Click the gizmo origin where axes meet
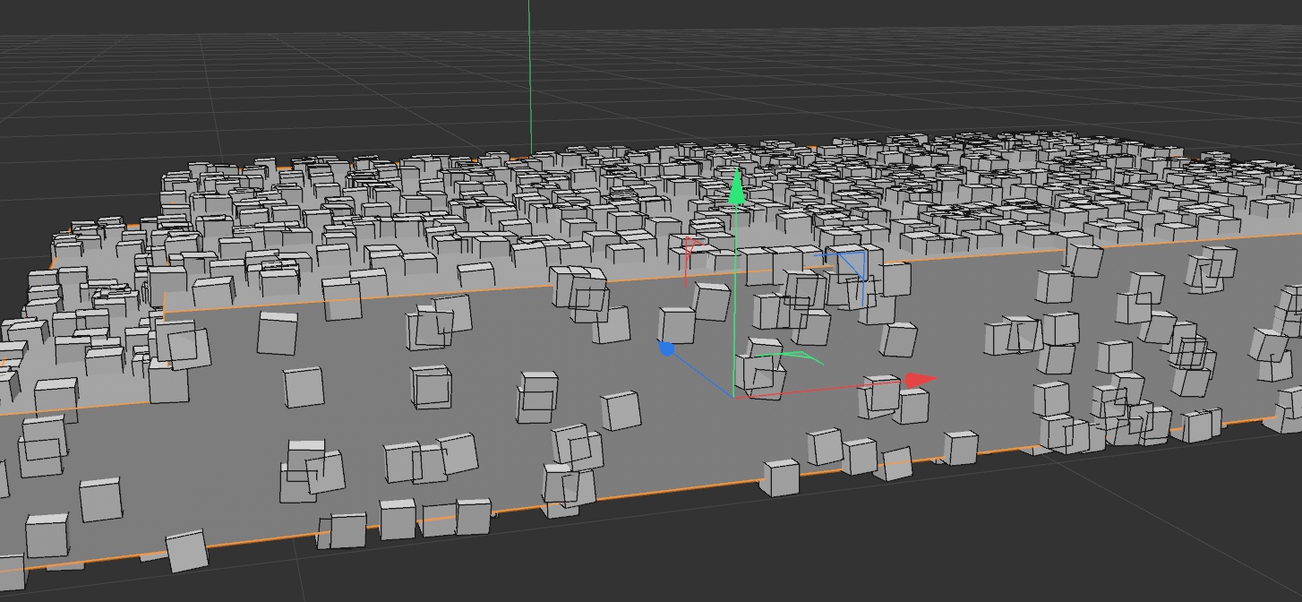 pos(734,396)
